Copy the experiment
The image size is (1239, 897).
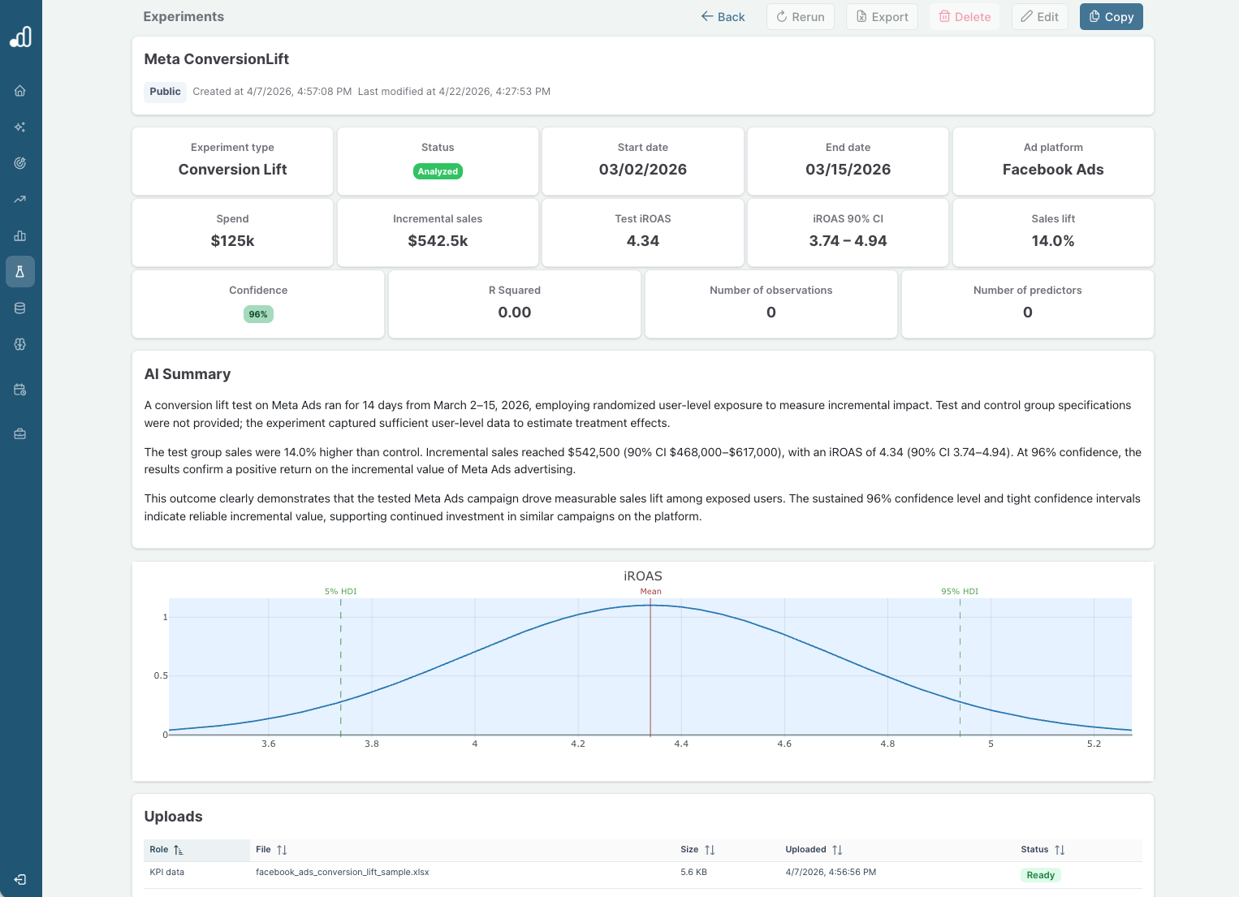[1112, 17]
